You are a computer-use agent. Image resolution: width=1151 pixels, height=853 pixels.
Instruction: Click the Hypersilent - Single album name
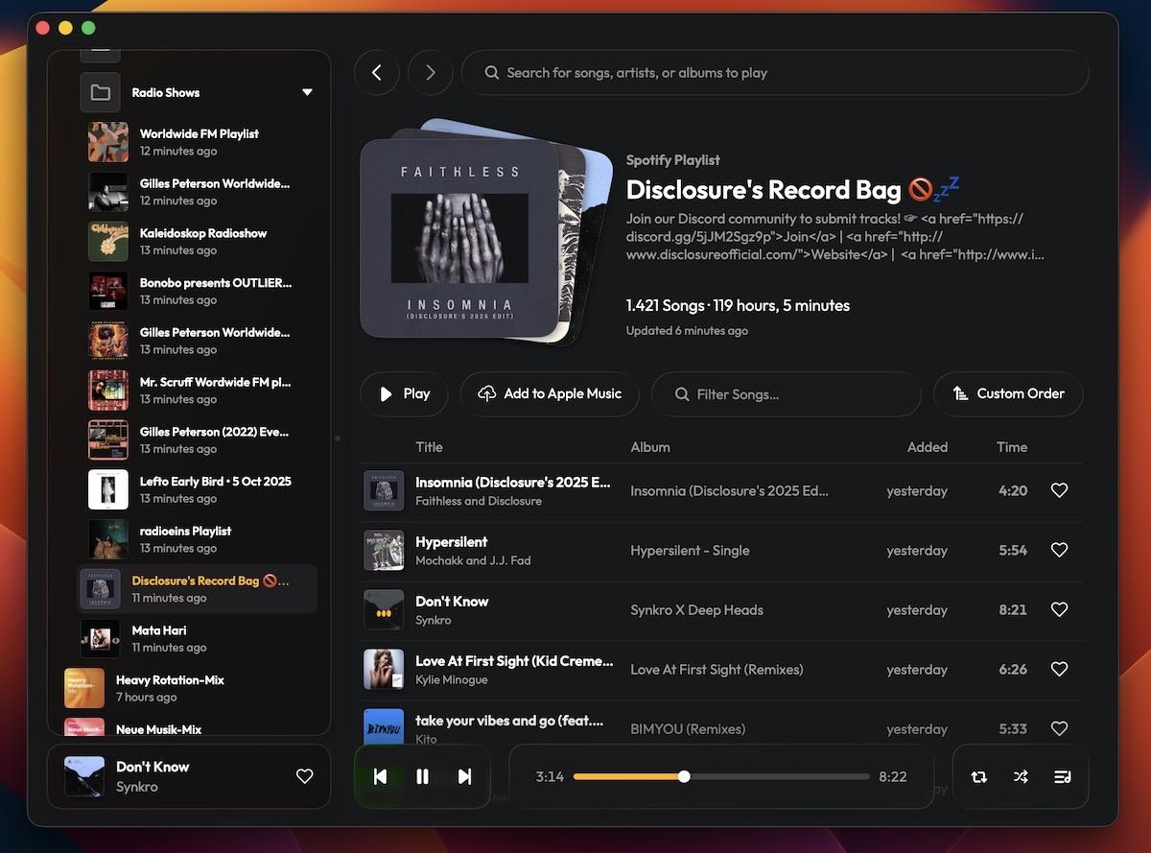coord(690,551)
